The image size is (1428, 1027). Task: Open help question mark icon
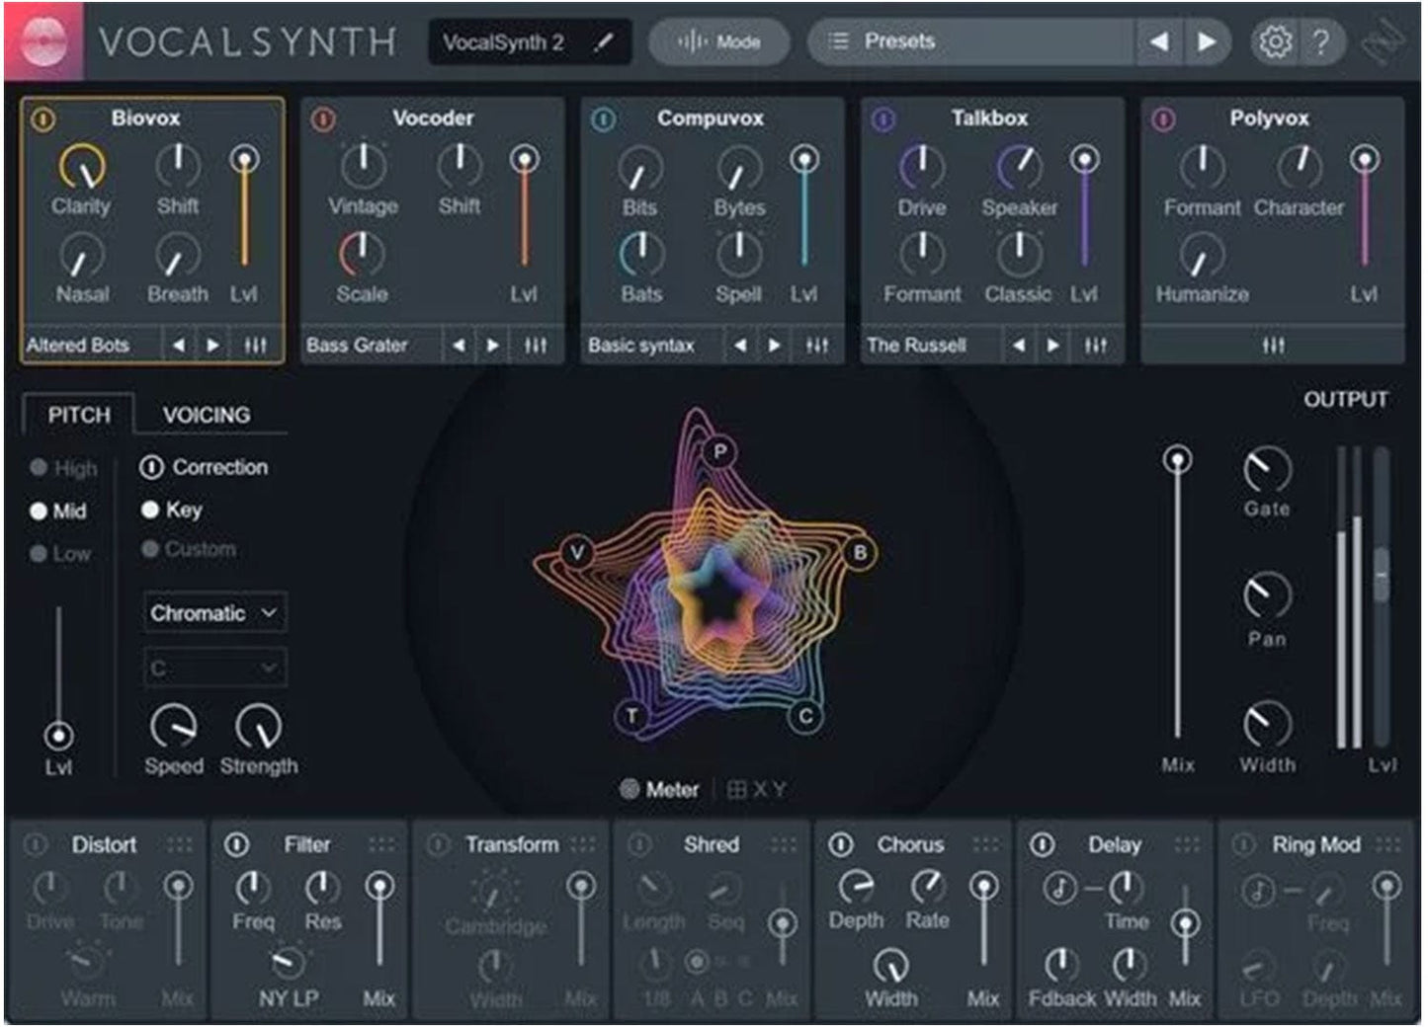coord(1320,41)
